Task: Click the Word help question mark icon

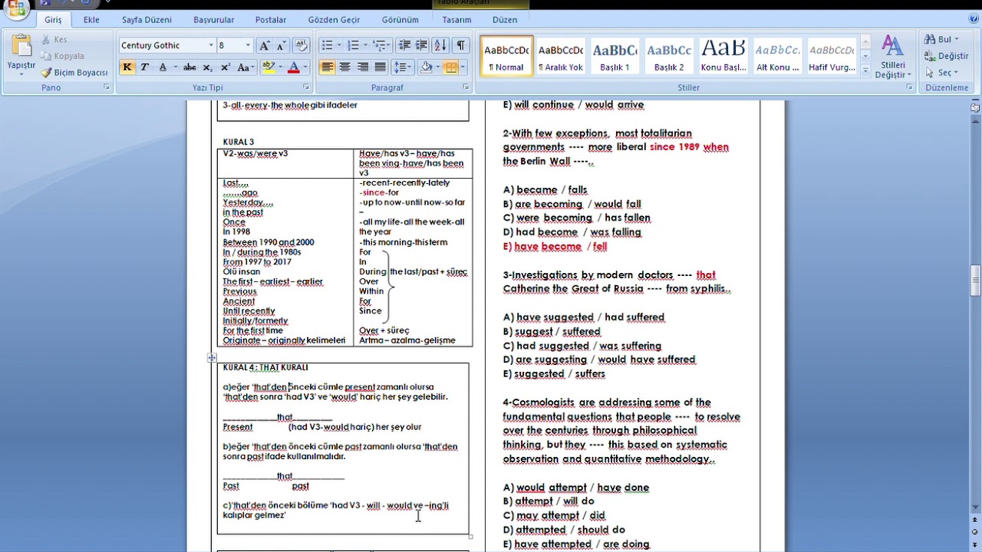Action: pos(974,19)
